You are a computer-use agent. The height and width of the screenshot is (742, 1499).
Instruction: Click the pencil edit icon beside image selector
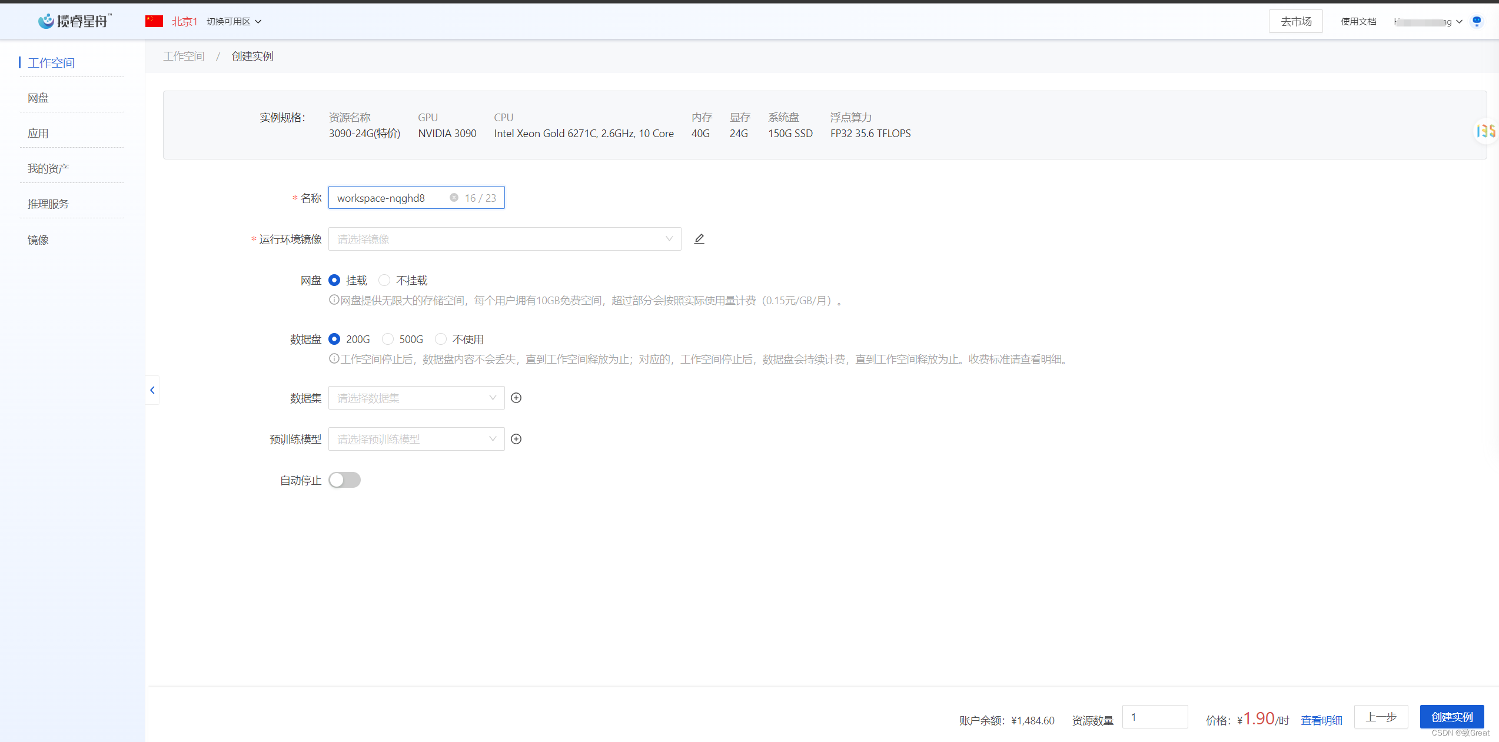[x=699, y=239]
